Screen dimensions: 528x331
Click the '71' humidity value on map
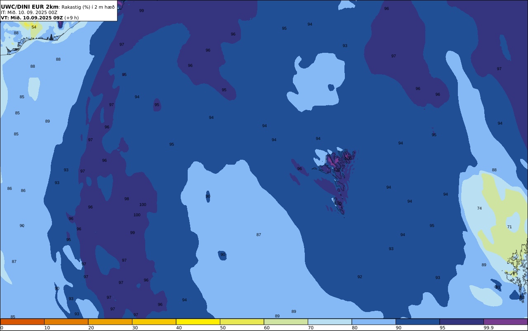(x=509, y=227)
